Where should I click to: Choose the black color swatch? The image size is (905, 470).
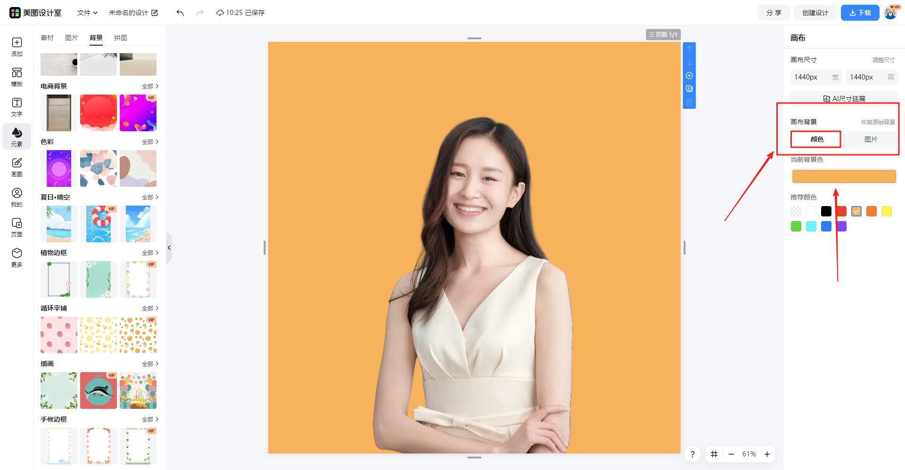click(826, 211)
